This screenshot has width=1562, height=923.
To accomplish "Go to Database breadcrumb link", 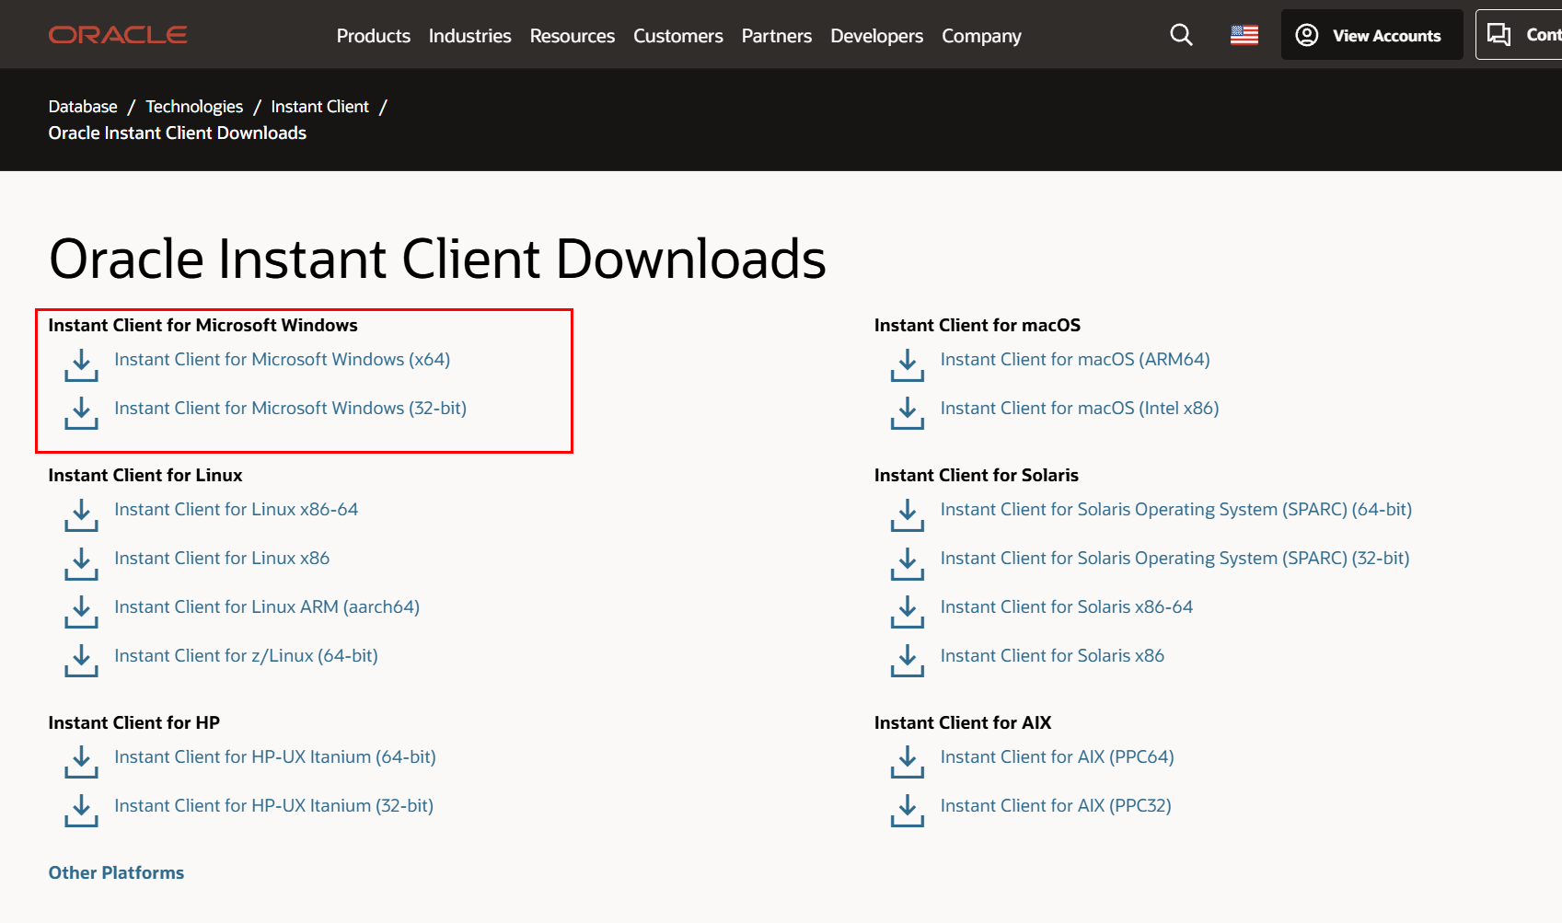I will [x=83, y=107].
